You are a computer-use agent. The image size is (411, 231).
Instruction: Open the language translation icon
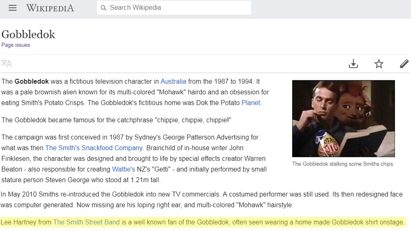coord(7,63)
